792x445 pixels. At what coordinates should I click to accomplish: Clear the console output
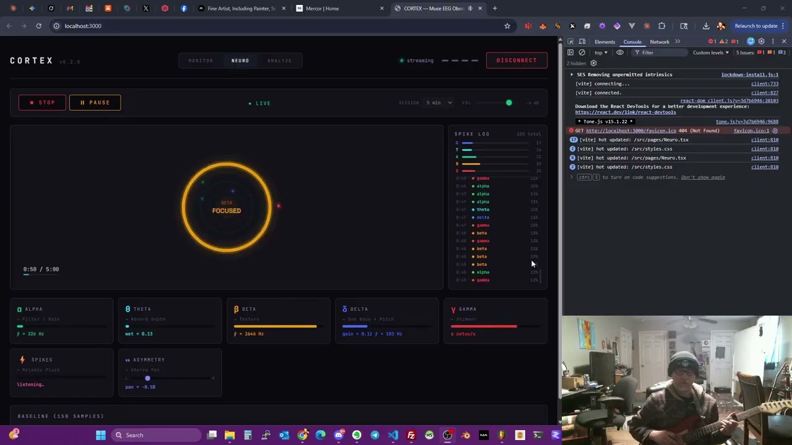click(x=582, y=53)
